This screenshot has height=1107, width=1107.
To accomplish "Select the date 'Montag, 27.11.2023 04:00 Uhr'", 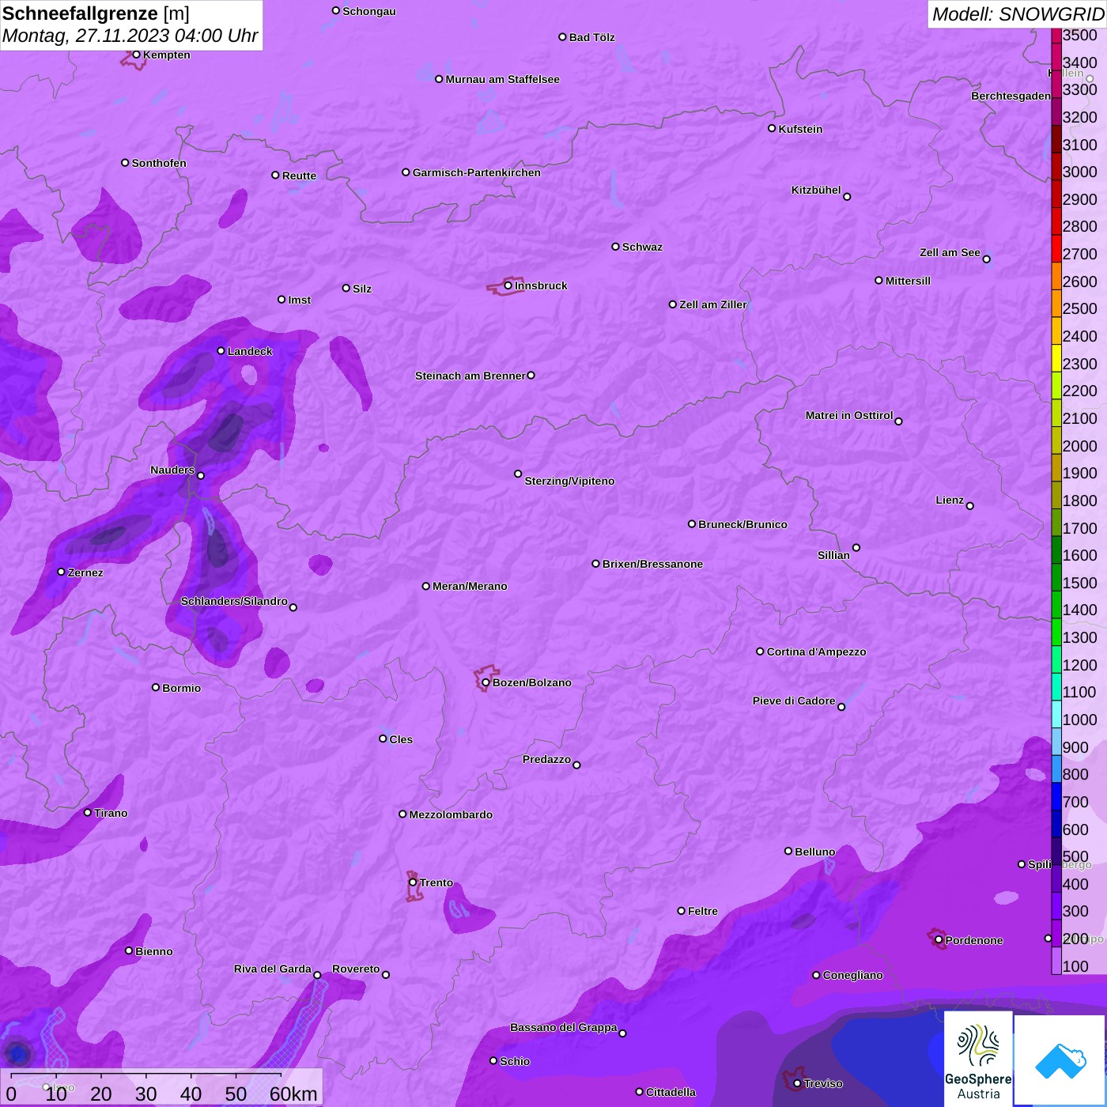I will click(130, 36).
